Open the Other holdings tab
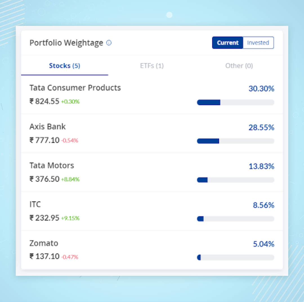This screenshot has width=304, height=302. [239, 66]
